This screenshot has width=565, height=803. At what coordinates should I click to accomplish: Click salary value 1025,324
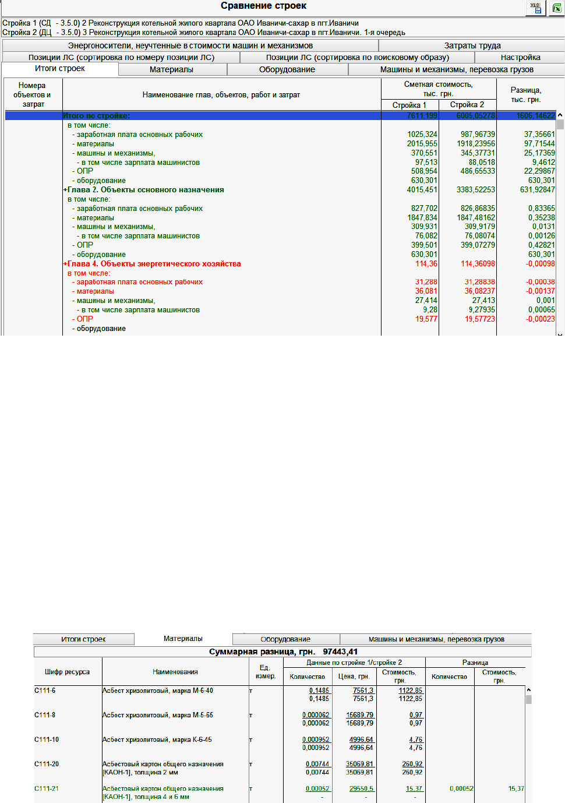422,135
